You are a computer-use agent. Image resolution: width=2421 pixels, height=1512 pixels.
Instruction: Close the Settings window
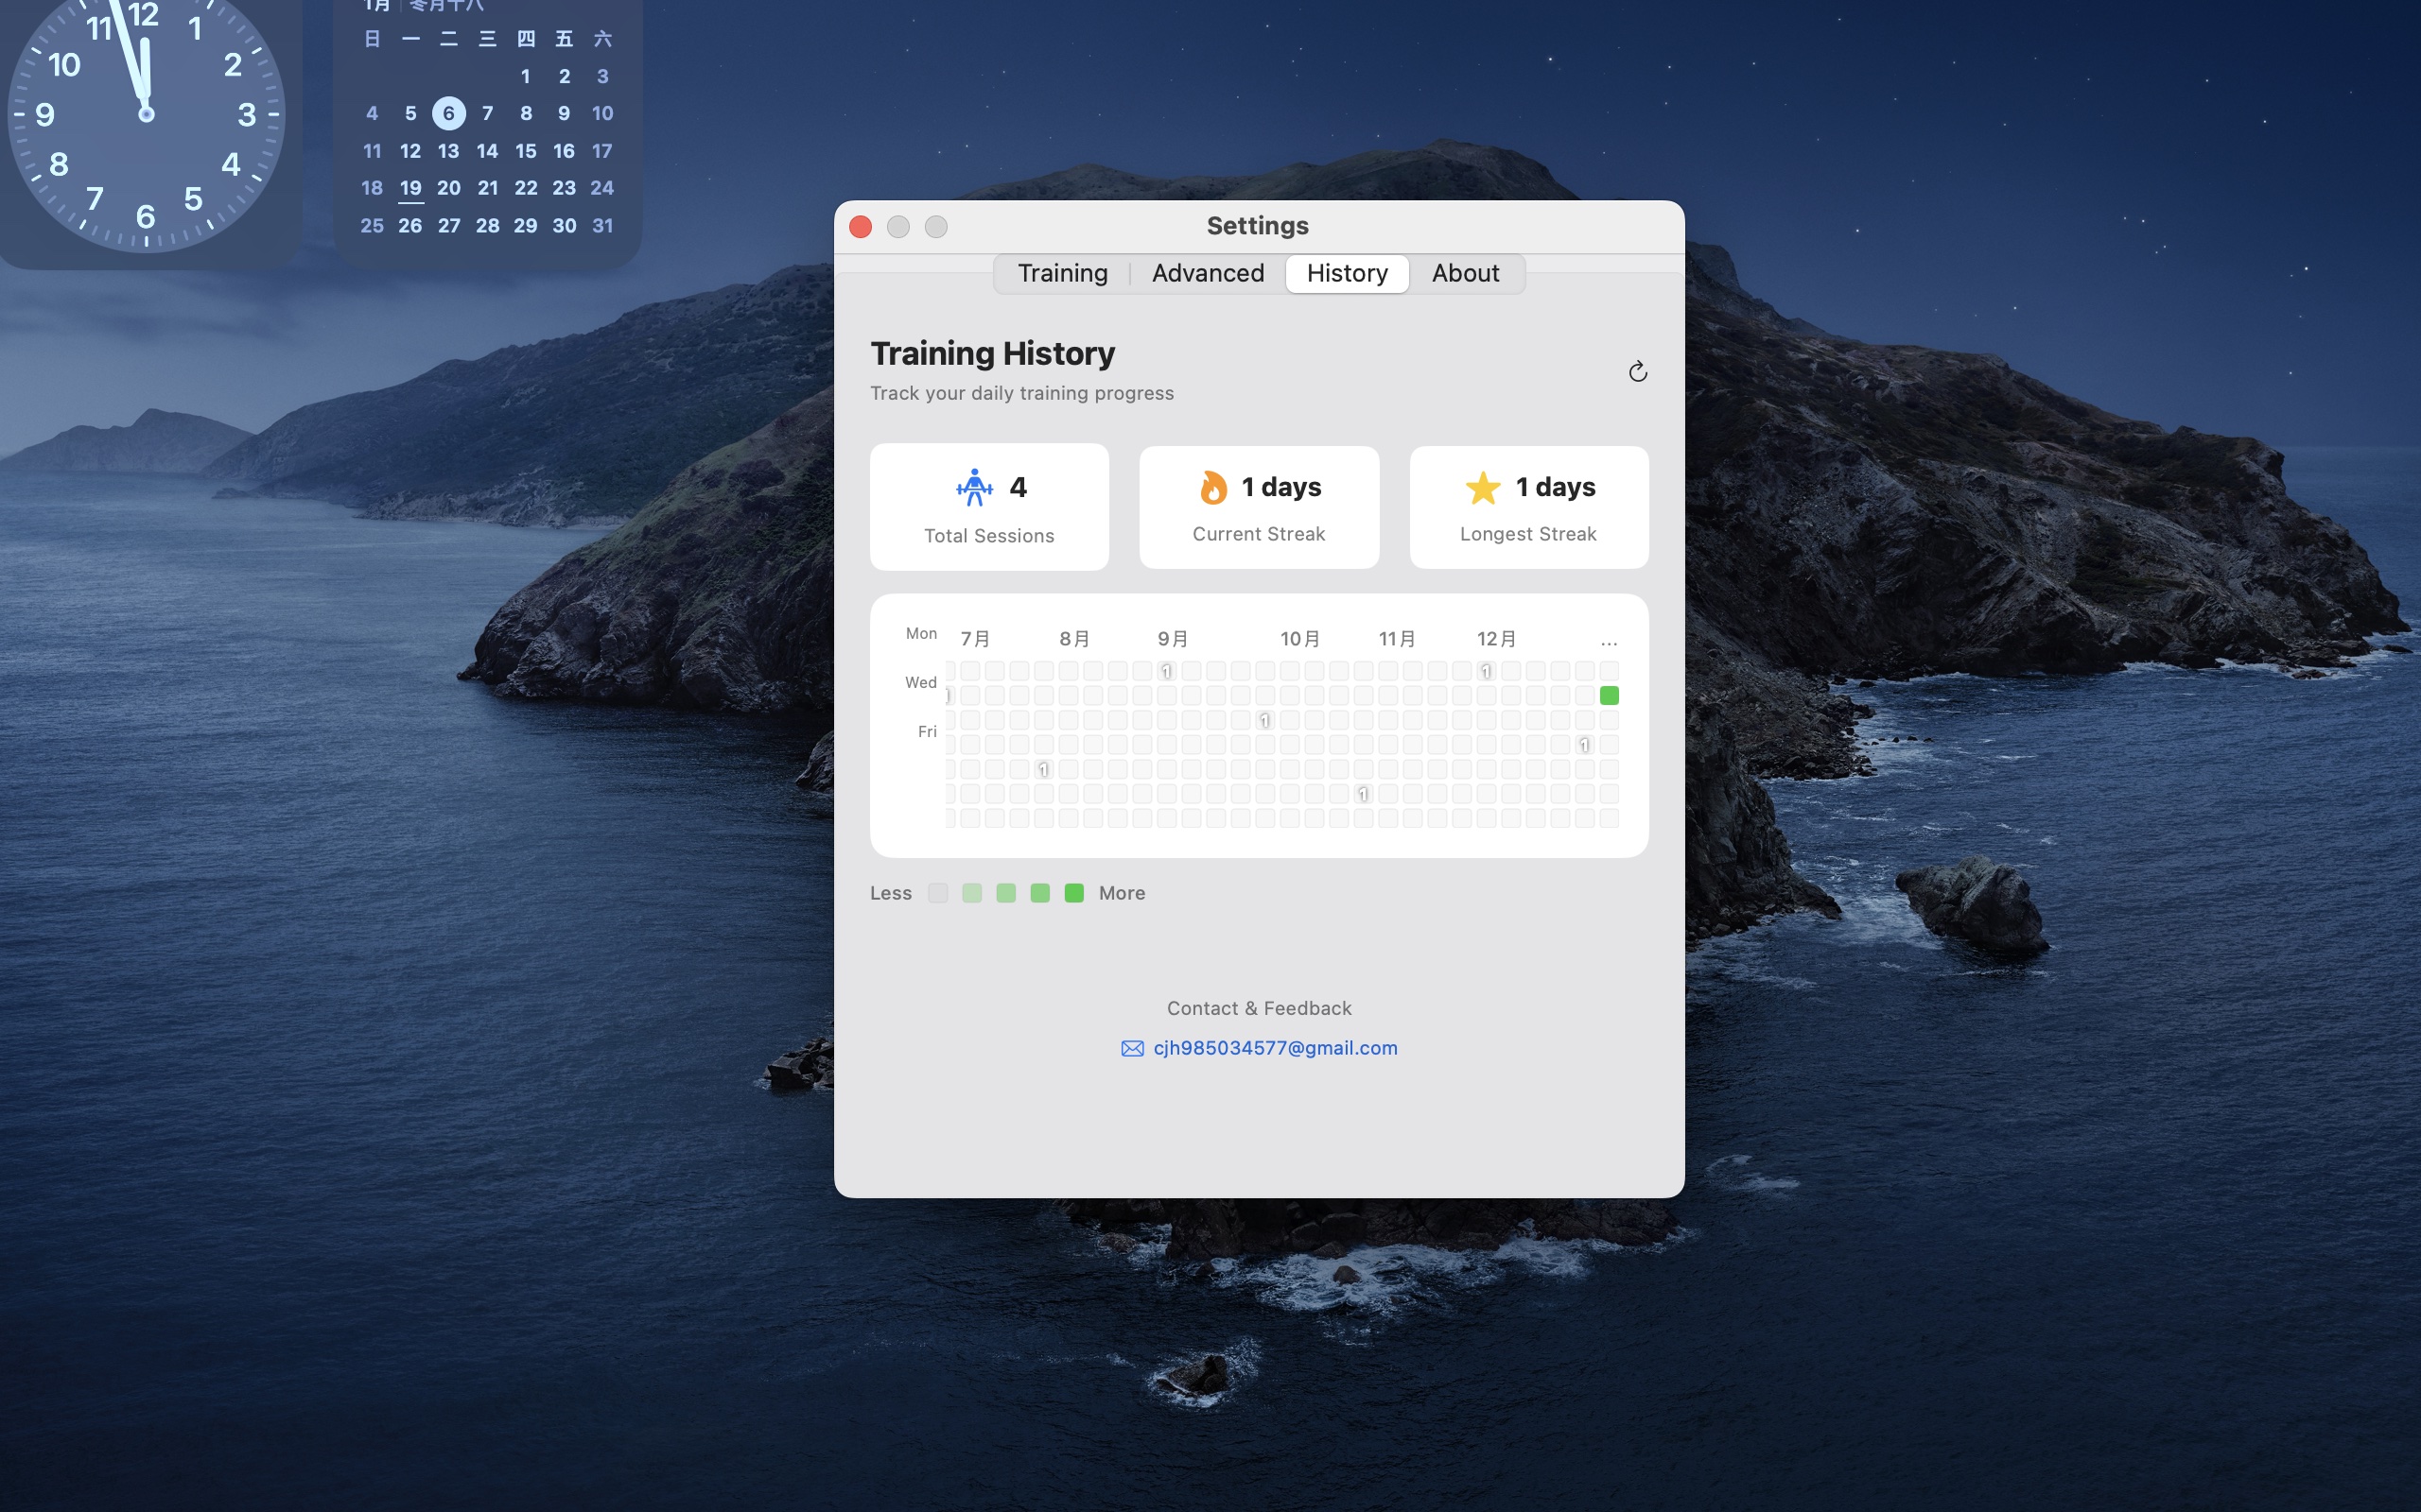(x=861, y=227)
